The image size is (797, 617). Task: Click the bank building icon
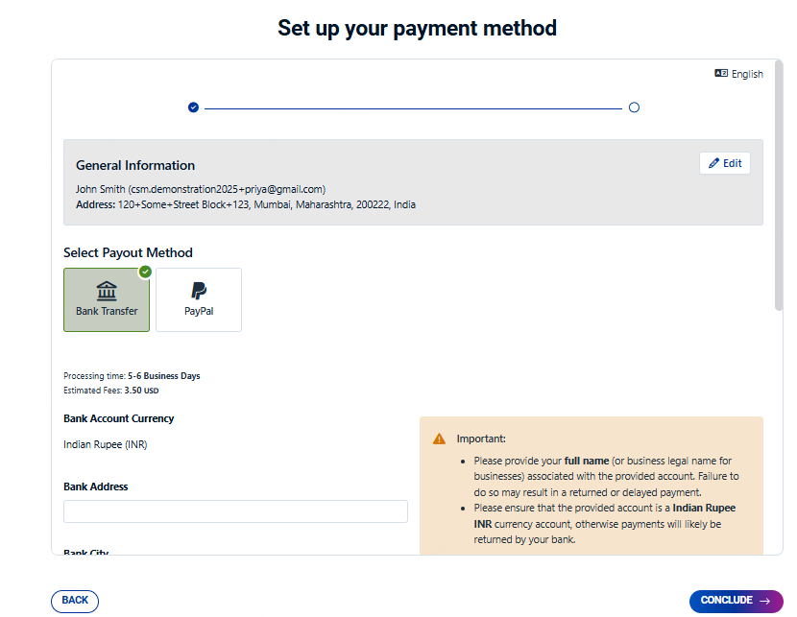pos(107,291)
